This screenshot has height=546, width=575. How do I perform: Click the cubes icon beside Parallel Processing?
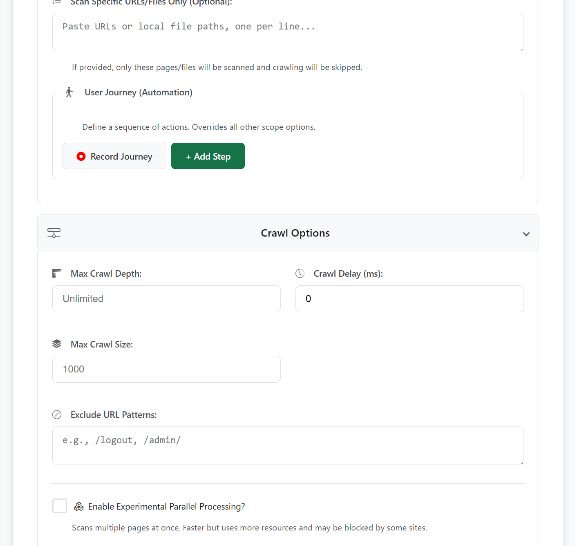(79, 507)
